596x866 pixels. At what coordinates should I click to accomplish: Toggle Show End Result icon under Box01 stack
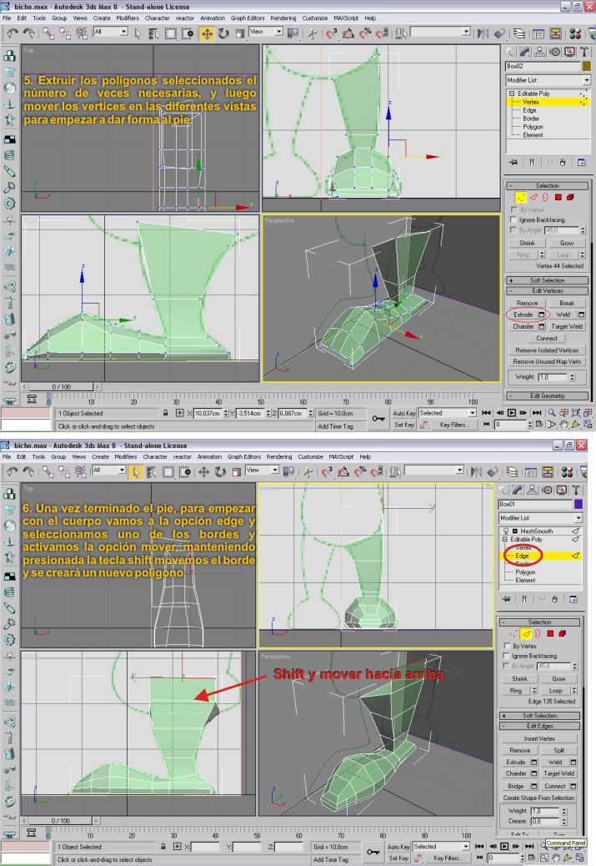[x=524, y=599]
